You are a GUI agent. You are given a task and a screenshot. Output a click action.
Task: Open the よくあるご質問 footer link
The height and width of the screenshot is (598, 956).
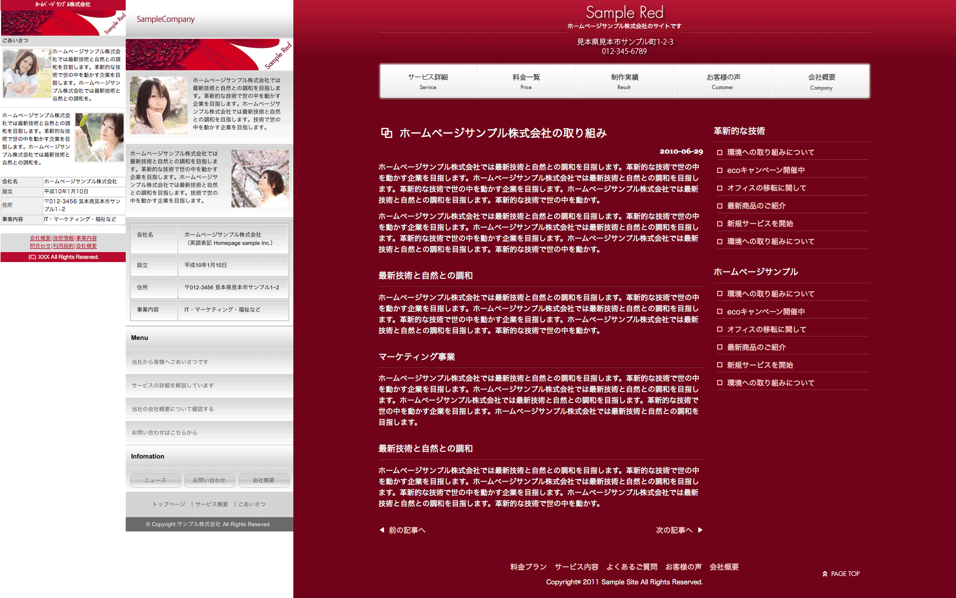(632, 567)
